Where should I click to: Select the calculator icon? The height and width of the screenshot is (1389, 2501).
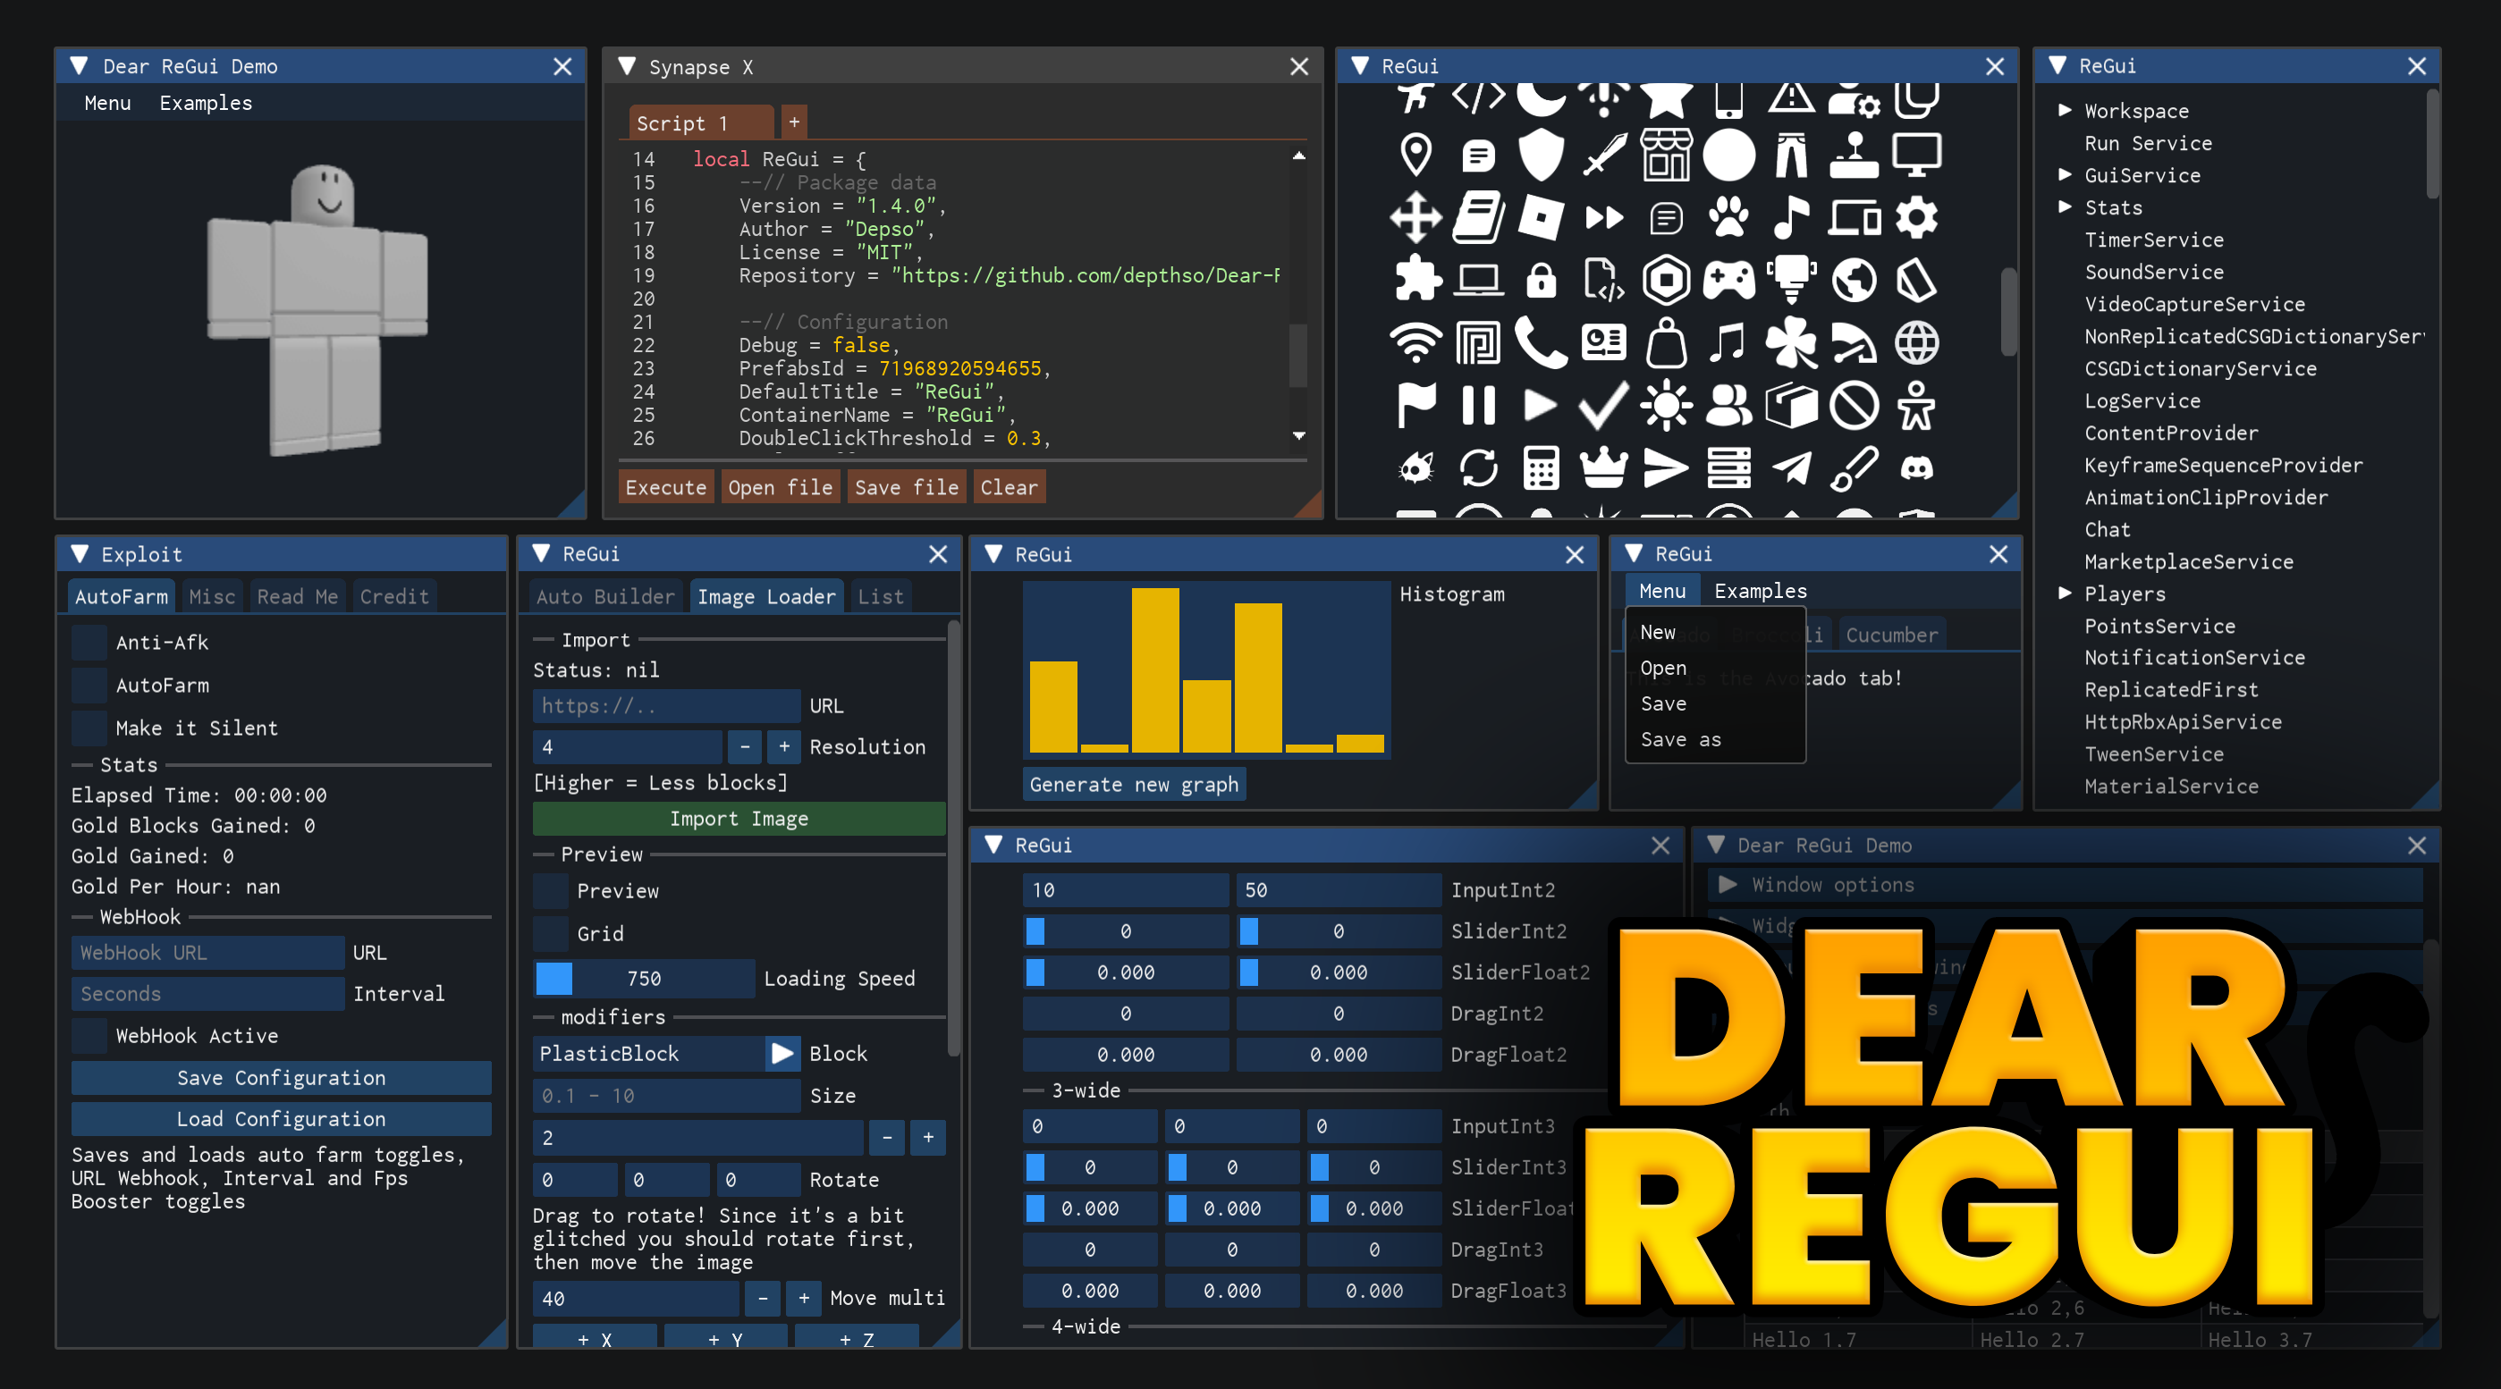point(1541,469)
